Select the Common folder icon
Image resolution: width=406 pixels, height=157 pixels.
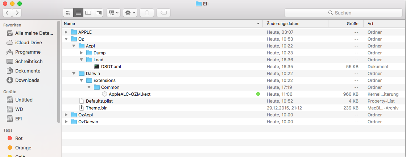click(96, 87)
